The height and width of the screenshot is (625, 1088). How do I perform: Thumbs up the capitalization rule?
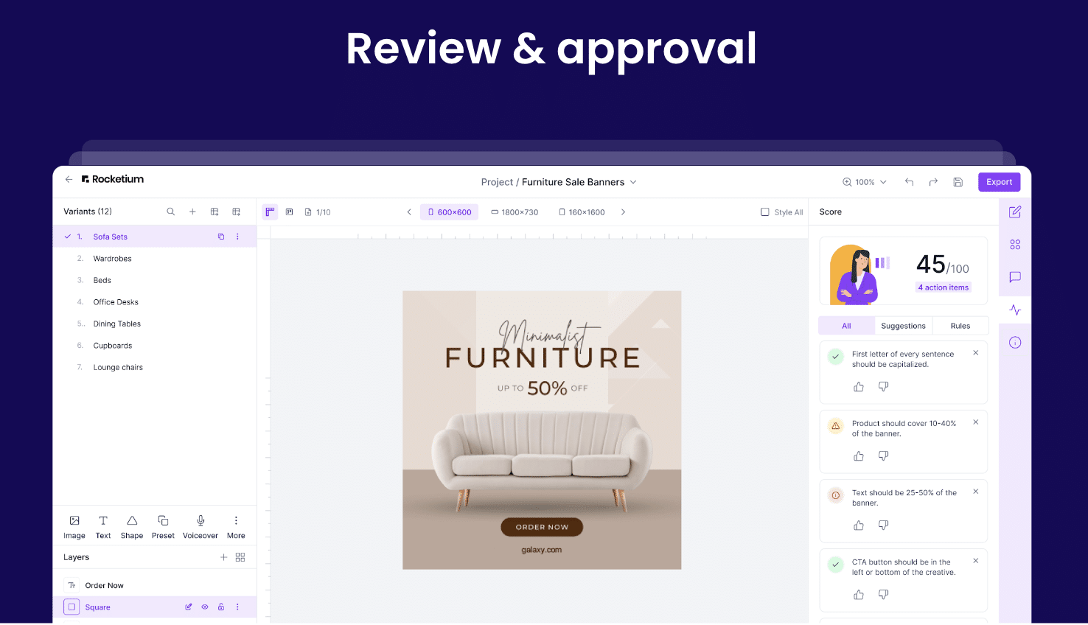coord(859,387)
